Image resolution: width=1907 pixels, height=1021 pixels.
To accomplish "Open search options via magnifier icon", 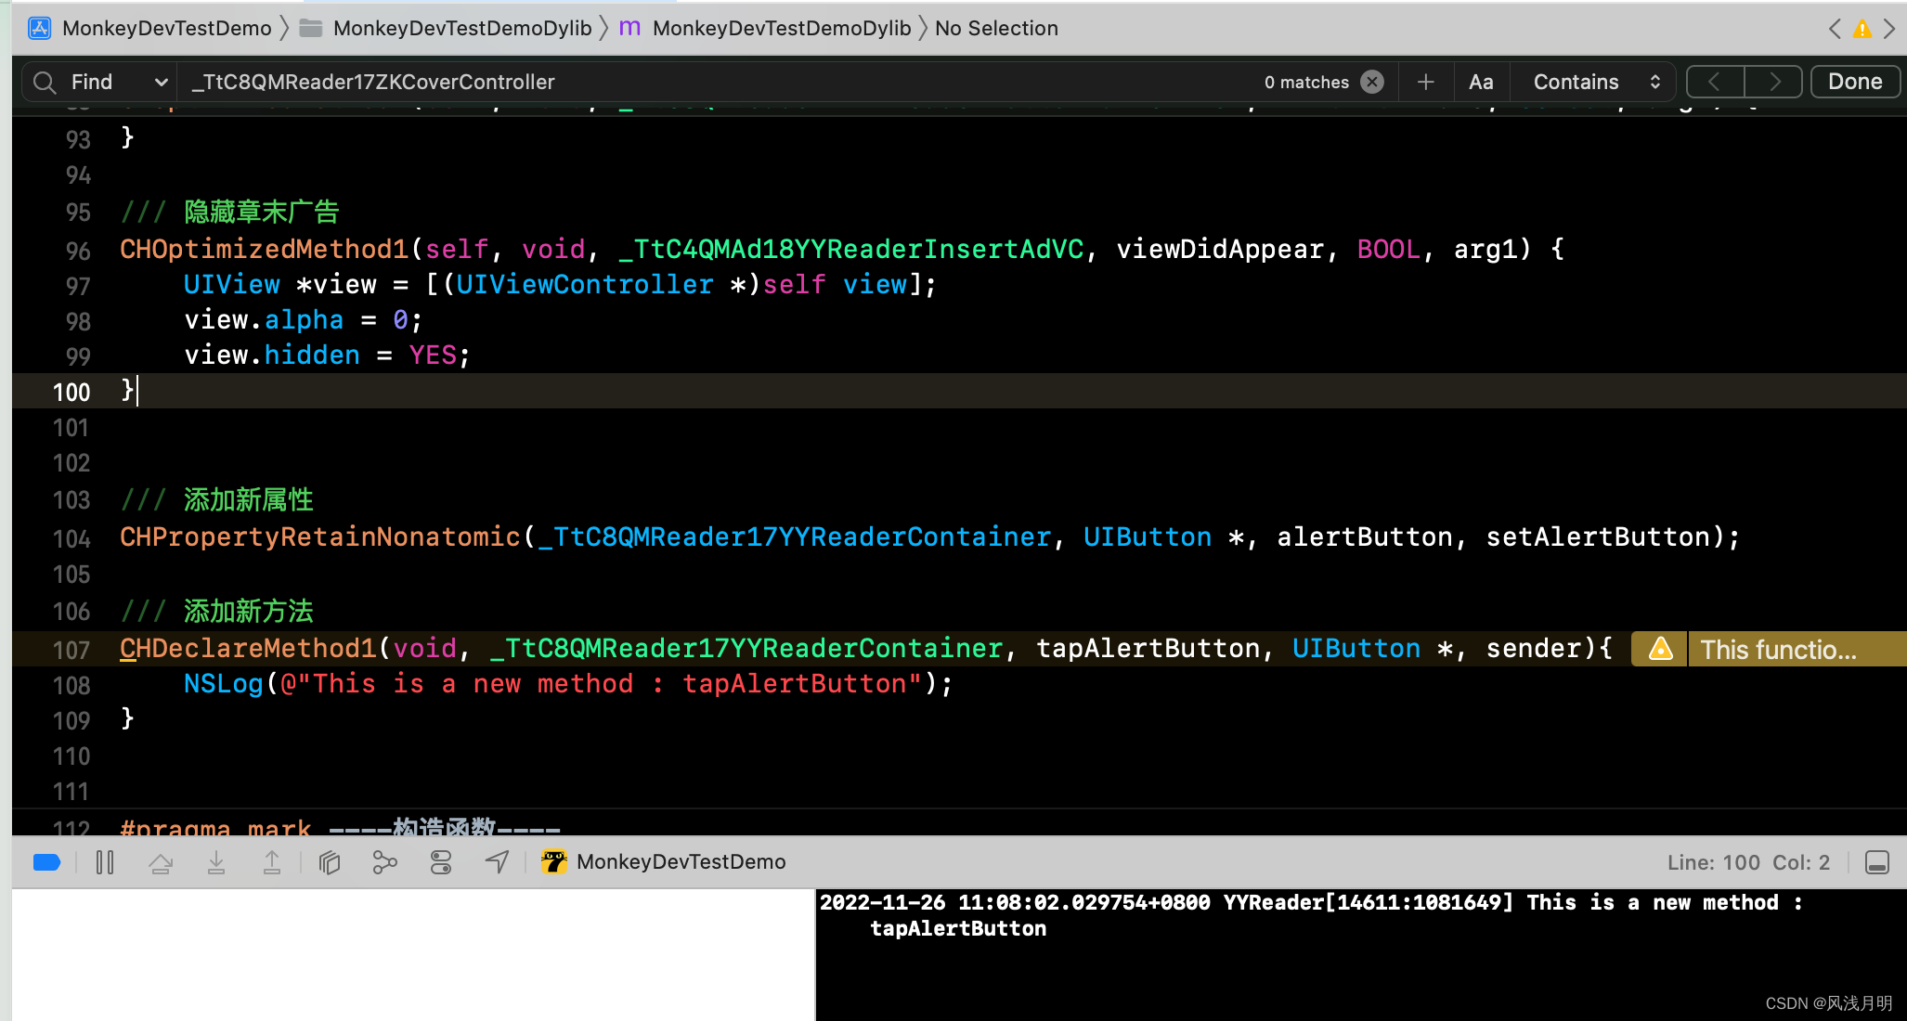I will click(44, 82).
